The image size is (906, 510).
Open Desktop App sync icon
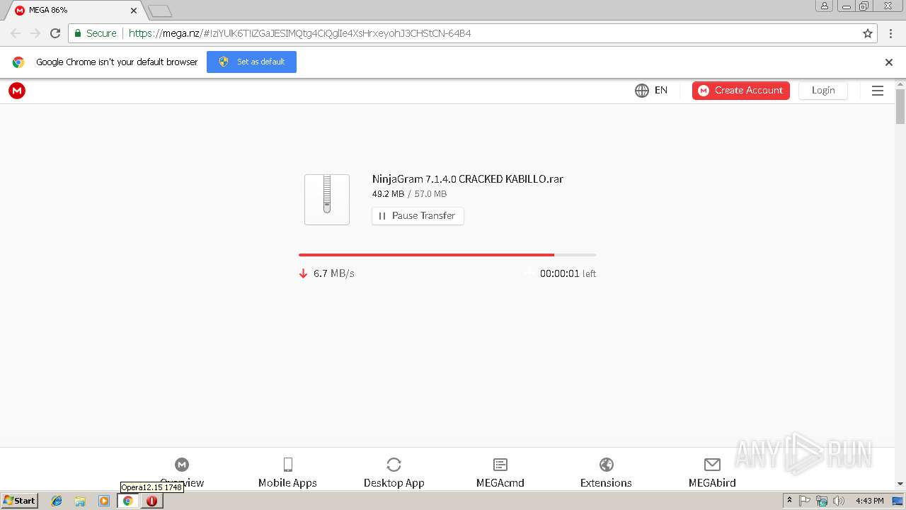(394, 465)
